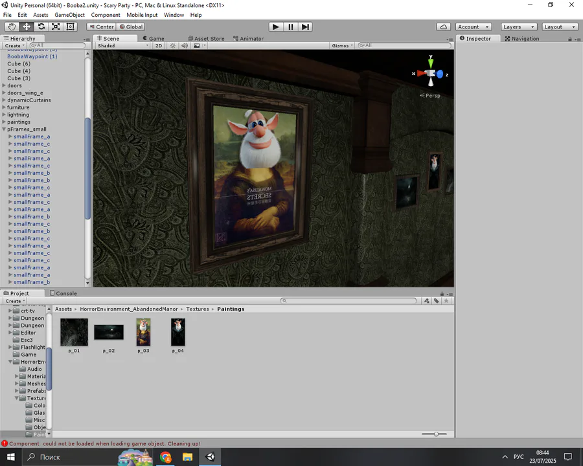Switch to the Console tab
The width and height of the screenshot is (583, 466).
coord(63,293)
